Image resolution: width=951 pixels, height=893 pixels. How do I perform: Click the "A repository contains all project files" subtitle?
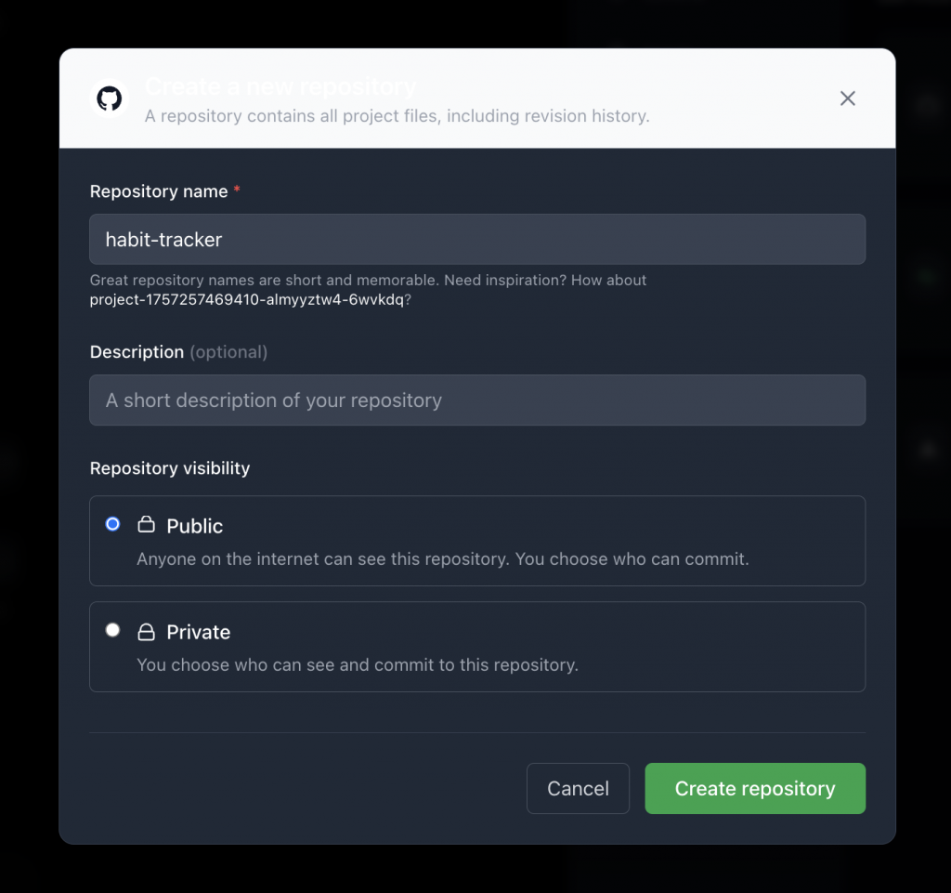tap(397, 116)
